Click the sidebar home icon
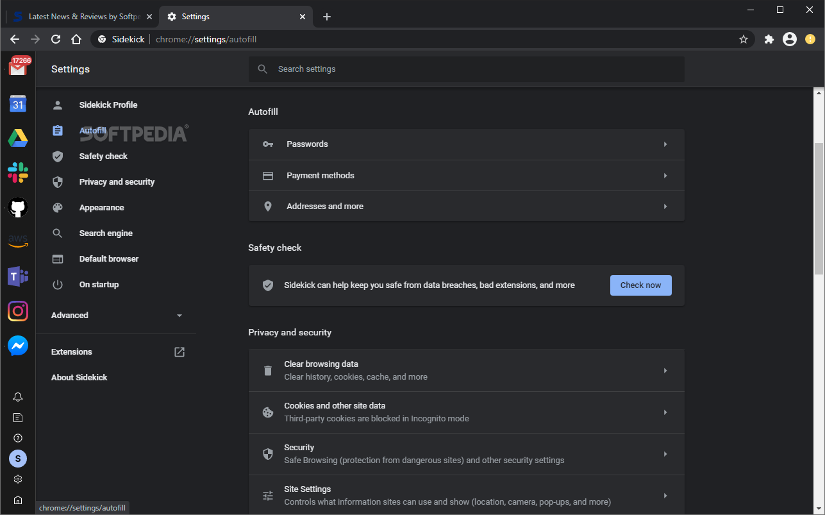825x515 pixels. [18, 500]
